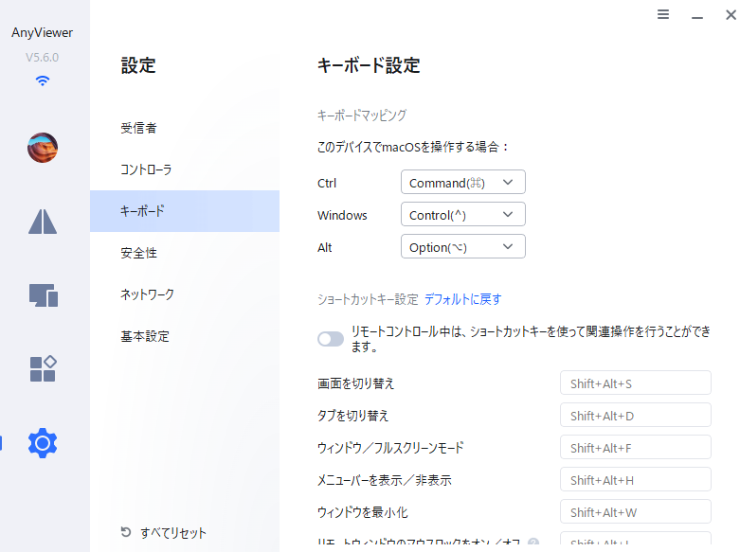Viewport: 740px width, 552px height.
Task: Open the devices page in sidebar
Action: [x=44, y=295]
